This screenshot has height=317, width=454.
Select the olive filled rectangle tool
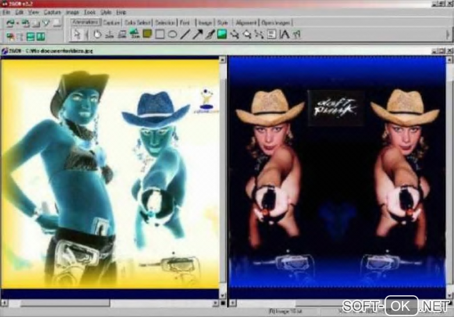click(147, 34)
